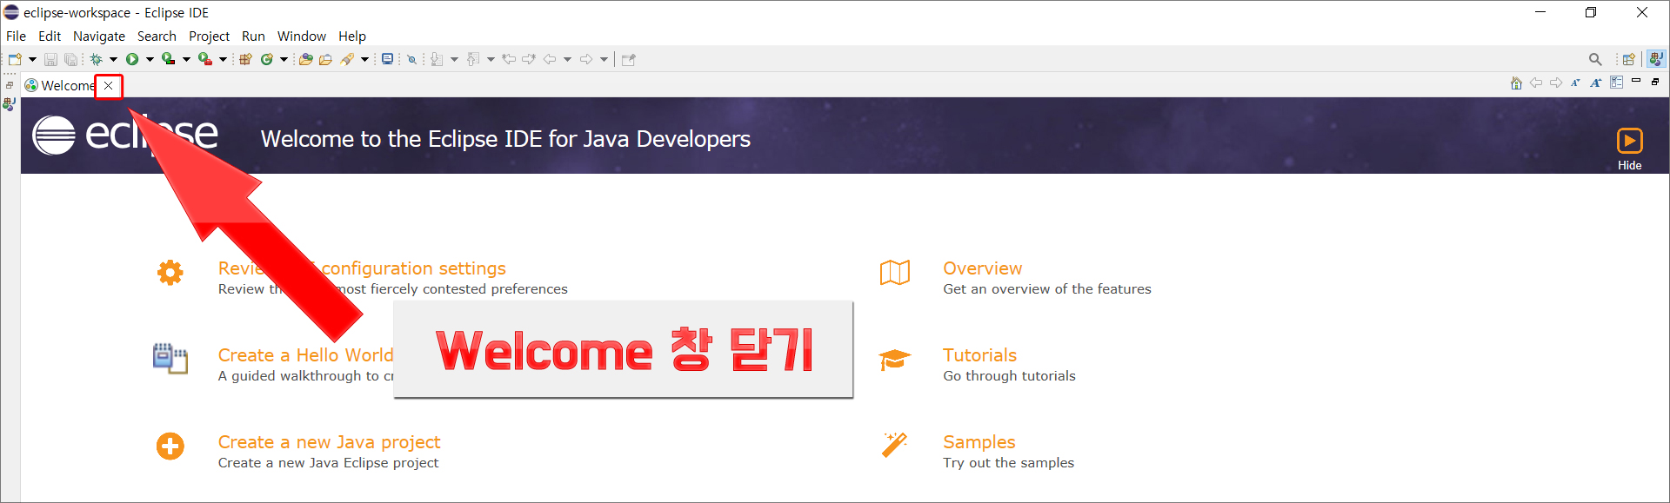1670x503 pixels.
Task: Click the Welcome view back arrow
Action: pos(1536,83)
